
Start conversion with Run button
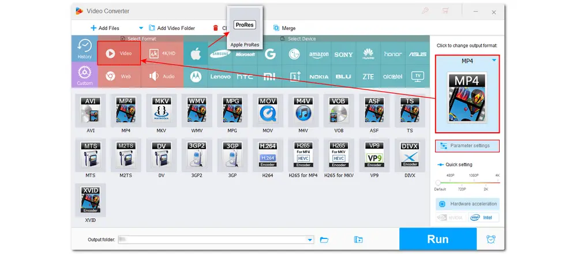point(438,239)
